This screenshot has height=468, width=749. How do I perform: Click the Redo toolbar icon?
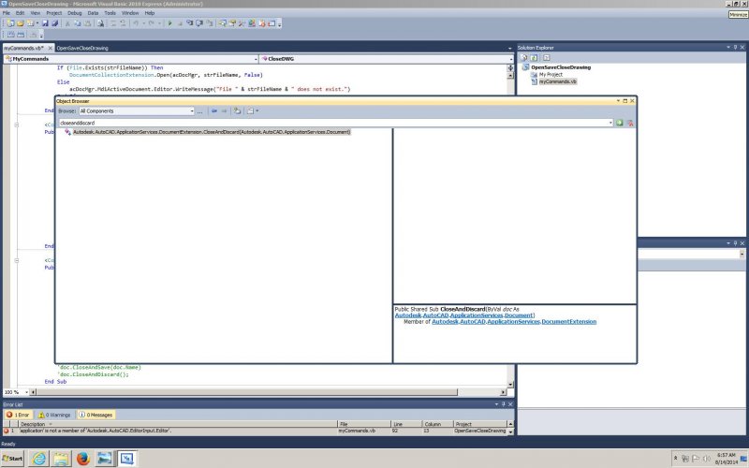pos(152,22)
